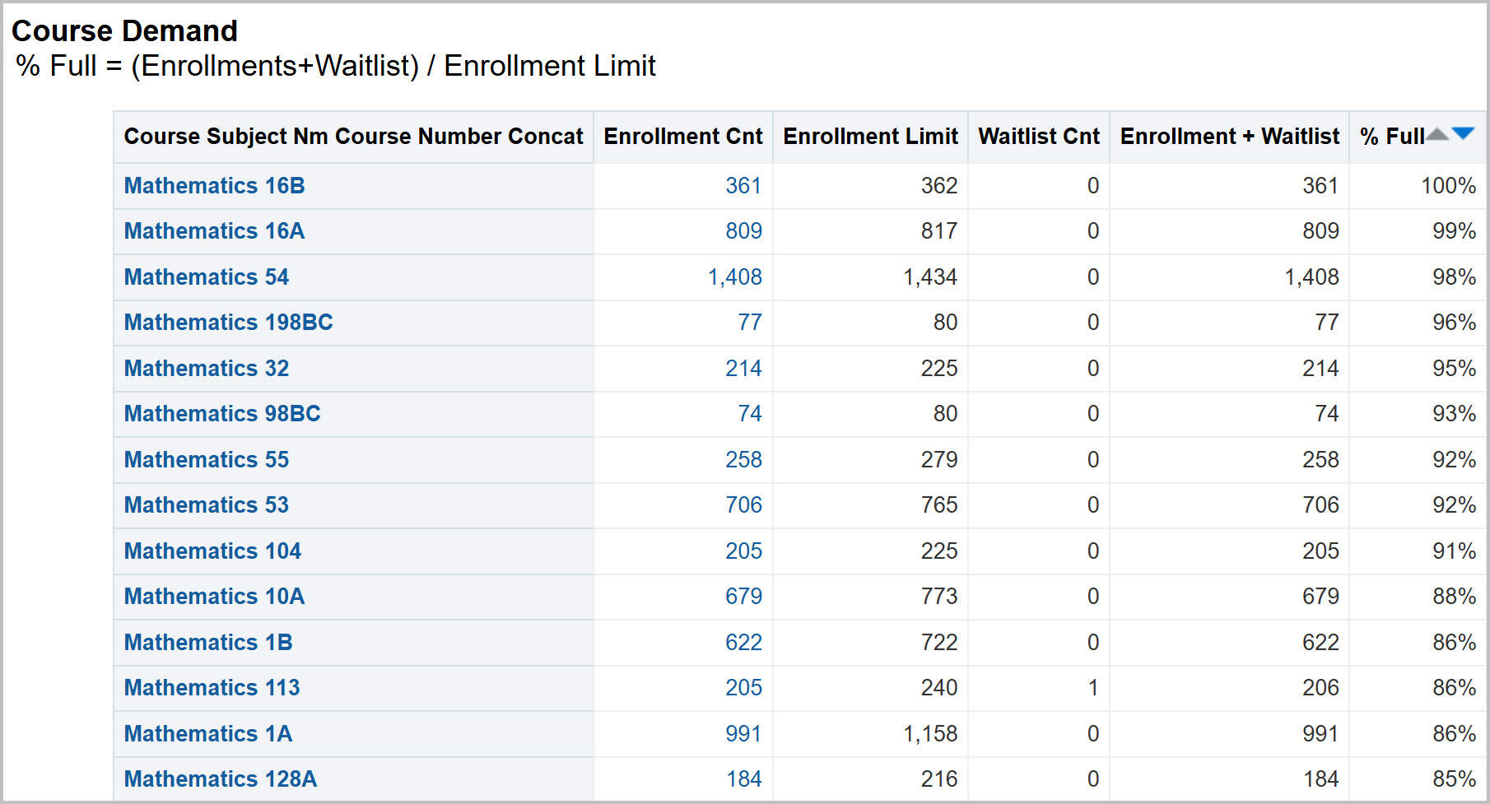The image size is (1490, 804).
Task: Select the % Full formula subtitle text
Action: click(336, 66)
